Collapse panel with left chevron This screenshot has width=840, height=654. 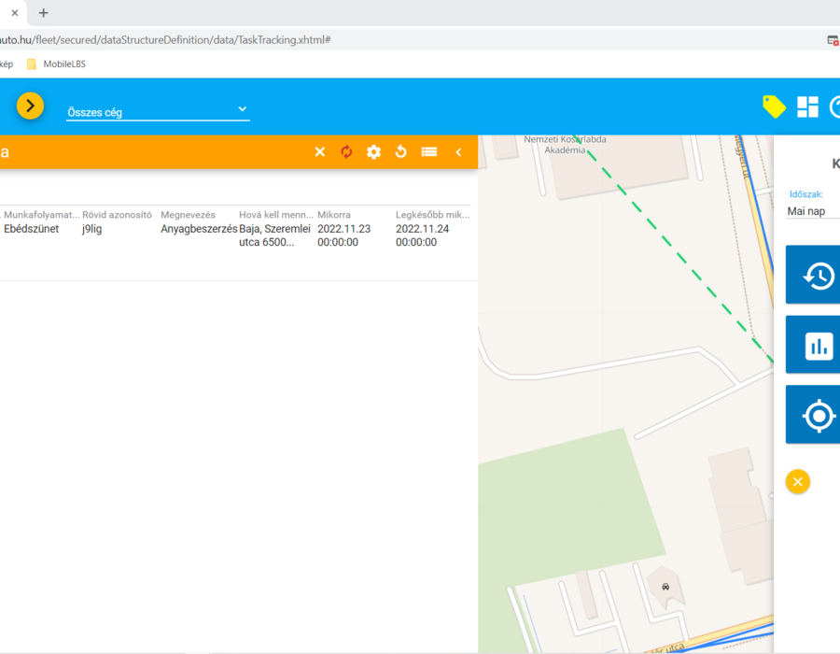click(x=458, y=152)
